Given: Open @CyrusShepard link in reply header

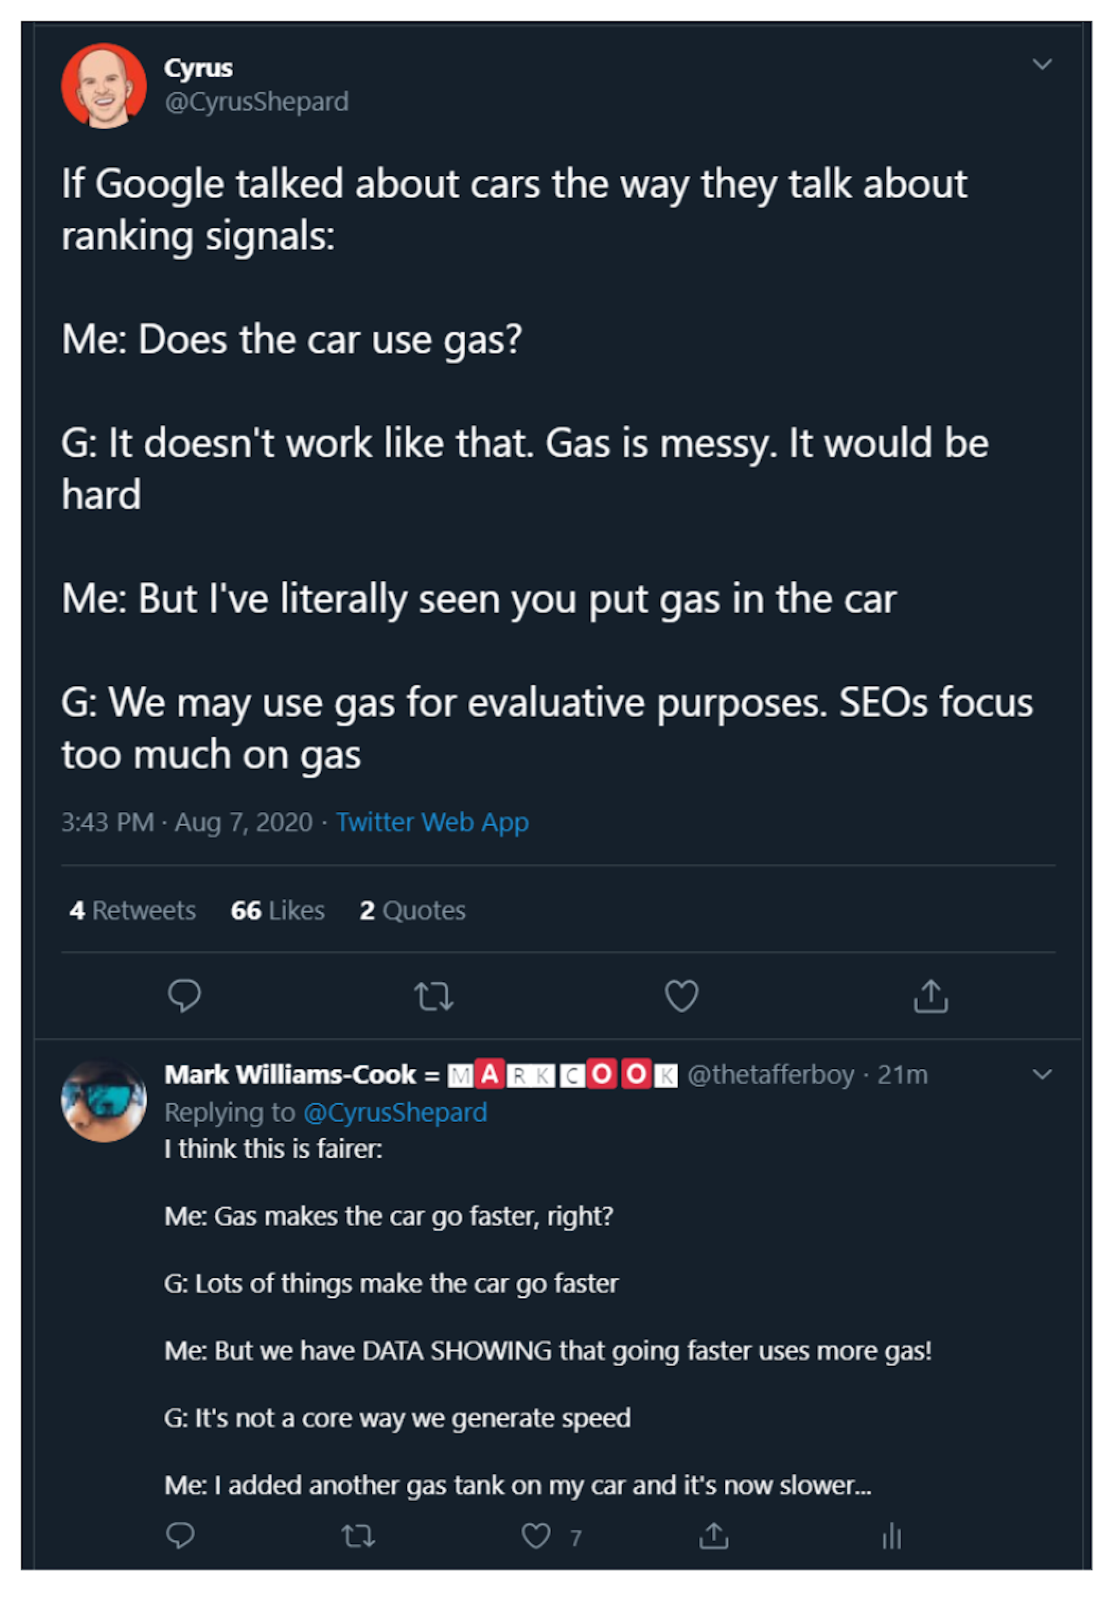Looking at the screenshot, I should [x=395, y=1113].
